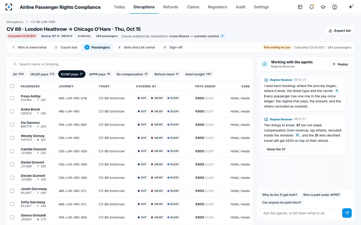
Task: Filter by APPR pays 18
Action: pyautogui.click(x=100, y=74)
